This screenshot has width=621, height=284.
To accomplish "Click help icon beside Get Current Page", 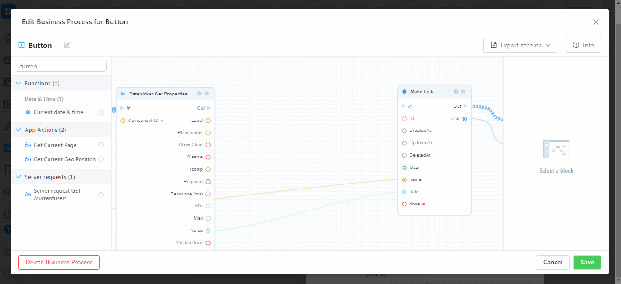I will pos(101,145).
